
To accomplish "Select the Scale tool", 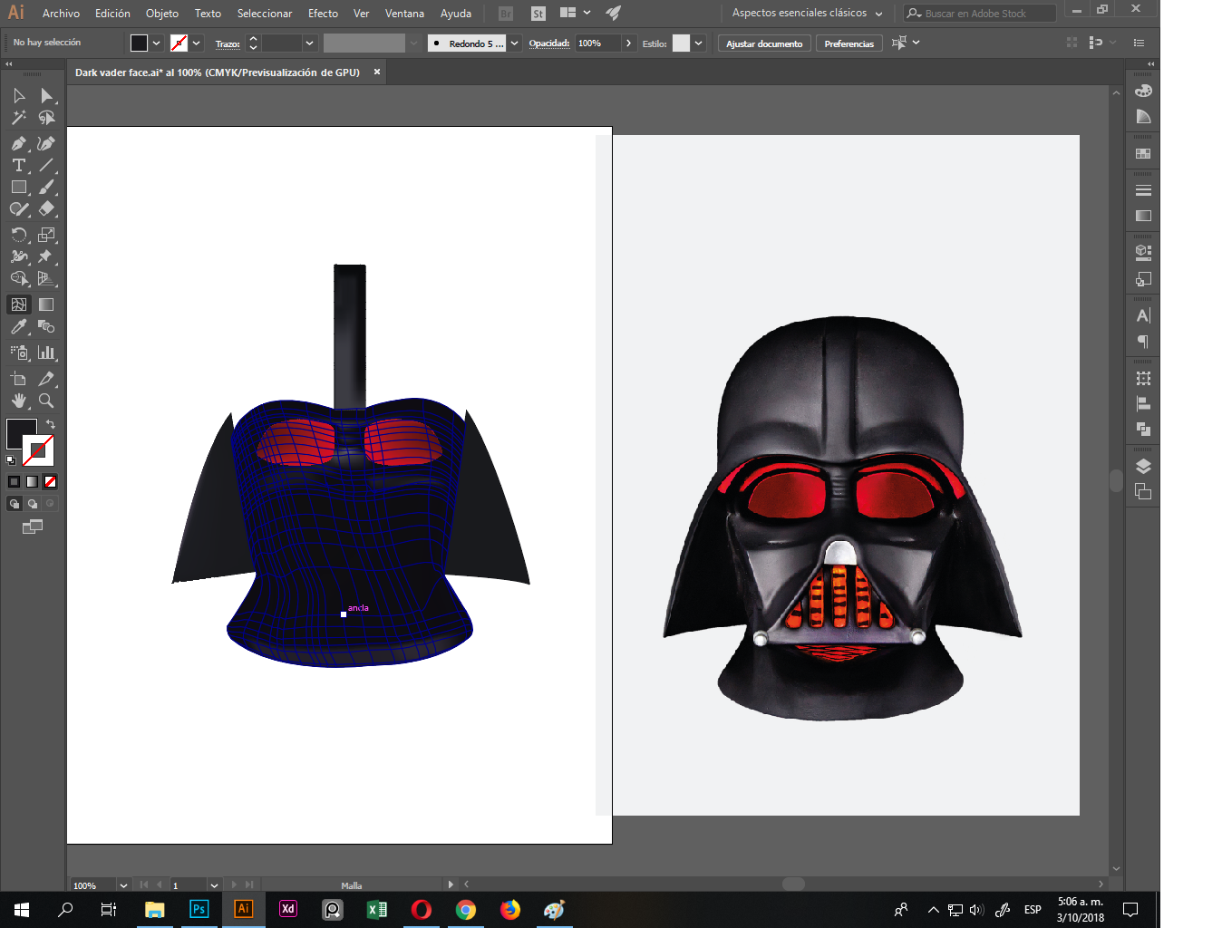I will click(46, 235).
